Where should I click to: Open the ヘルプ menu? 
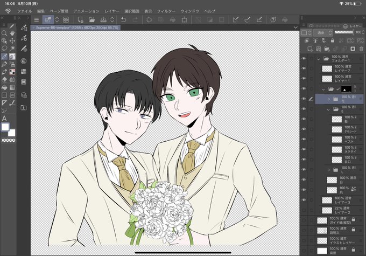[209, 11]
